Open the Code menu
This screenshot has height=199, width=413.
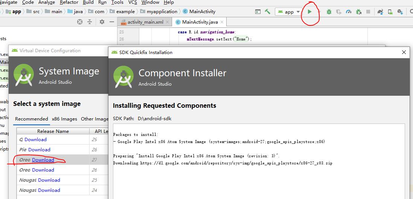click(x=27, y=2)
